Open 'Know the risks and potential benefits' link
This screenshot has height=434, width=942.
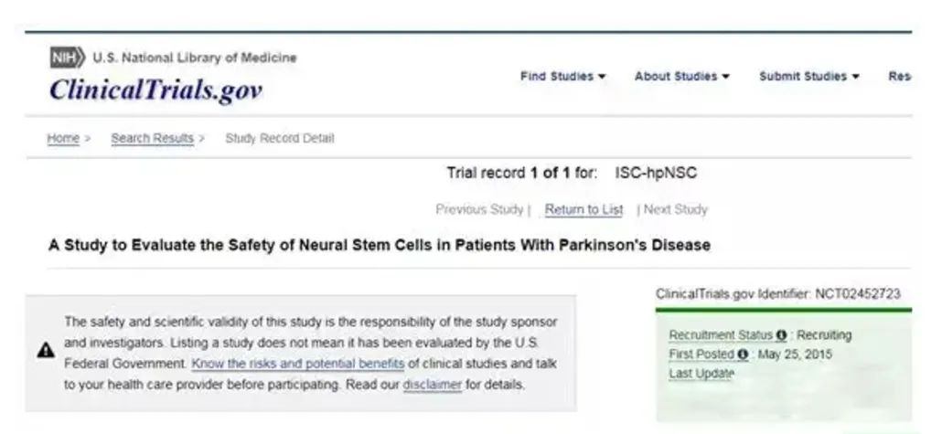[297, 364]
